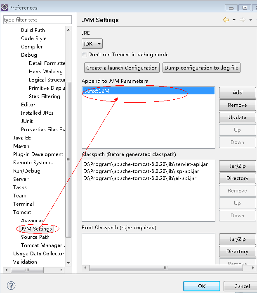Open the forward history dropdown arrow
This screenshot has width=257, height=293.
251,20
